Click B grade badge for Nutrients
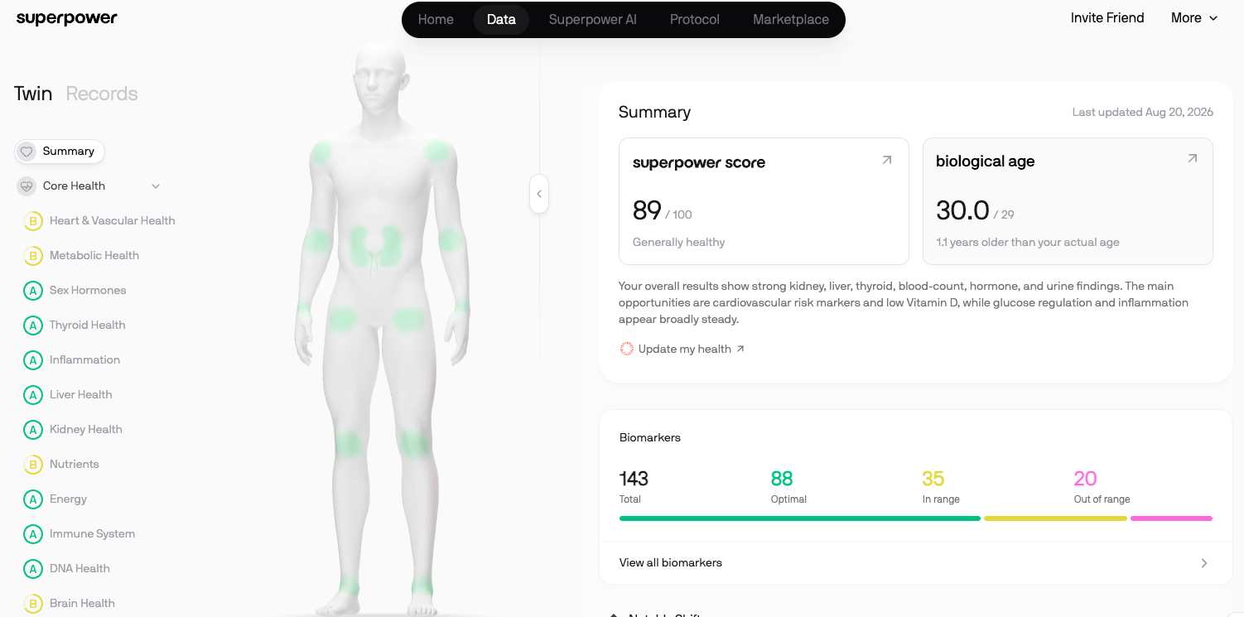The height and width of the screenshot is (617, 1244). (x=33, y=465)
